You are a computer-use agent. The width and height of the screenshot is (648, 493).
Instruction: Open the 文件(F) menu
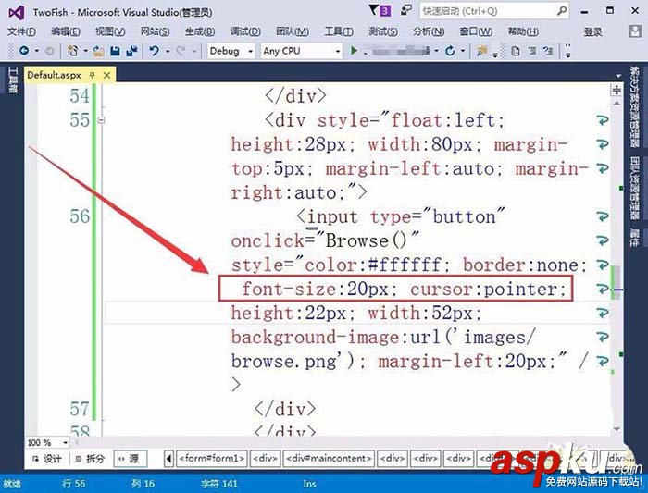coord(21,31)
